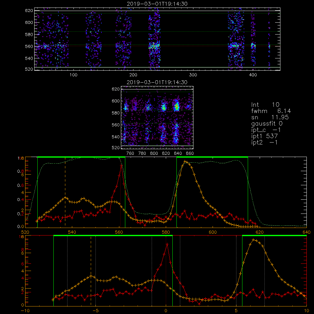
Task: Click the red curve peak at zero in the bottom plot
Action: 167,244
